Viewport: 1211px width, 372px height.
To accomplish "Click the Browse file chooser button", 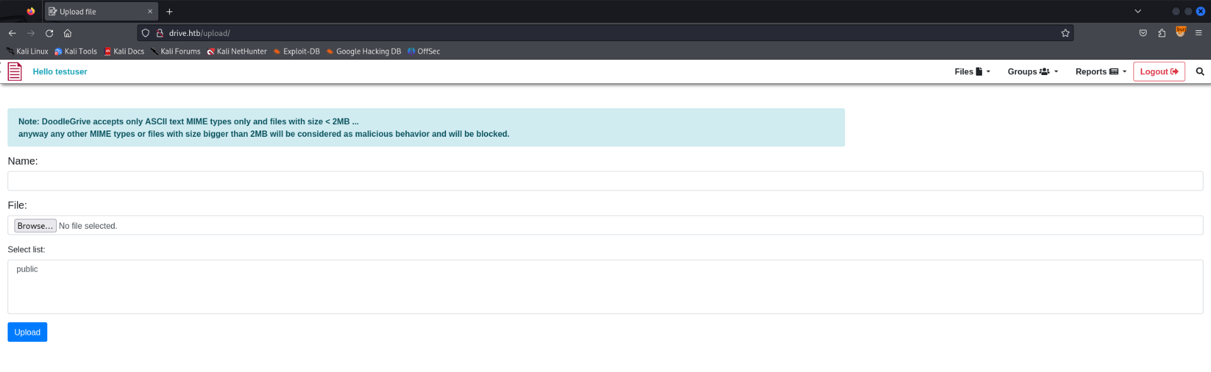I will [35, 226].
